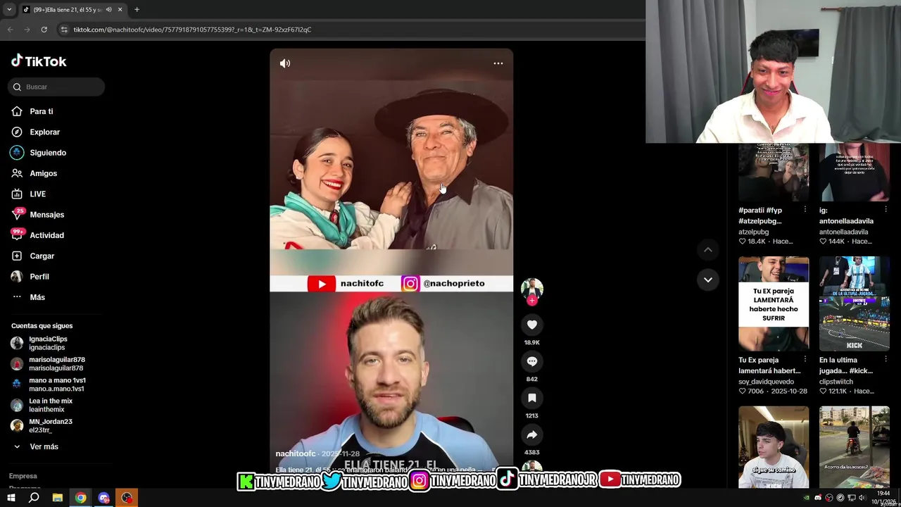This screenshot has height=507, width=901.
Task: Open the 'sigue su camino' video thumbnail
Action: [774, 447]
